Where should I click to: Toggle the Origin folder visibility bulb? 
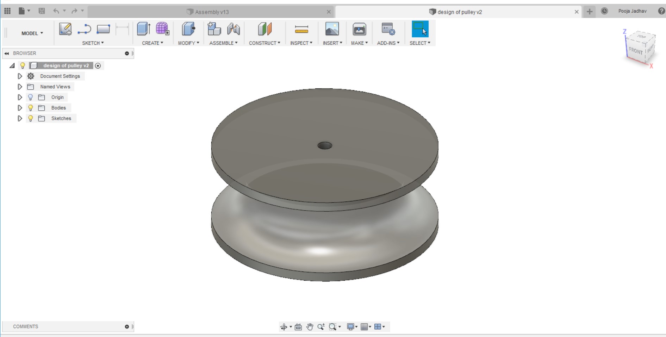[31, 97]
